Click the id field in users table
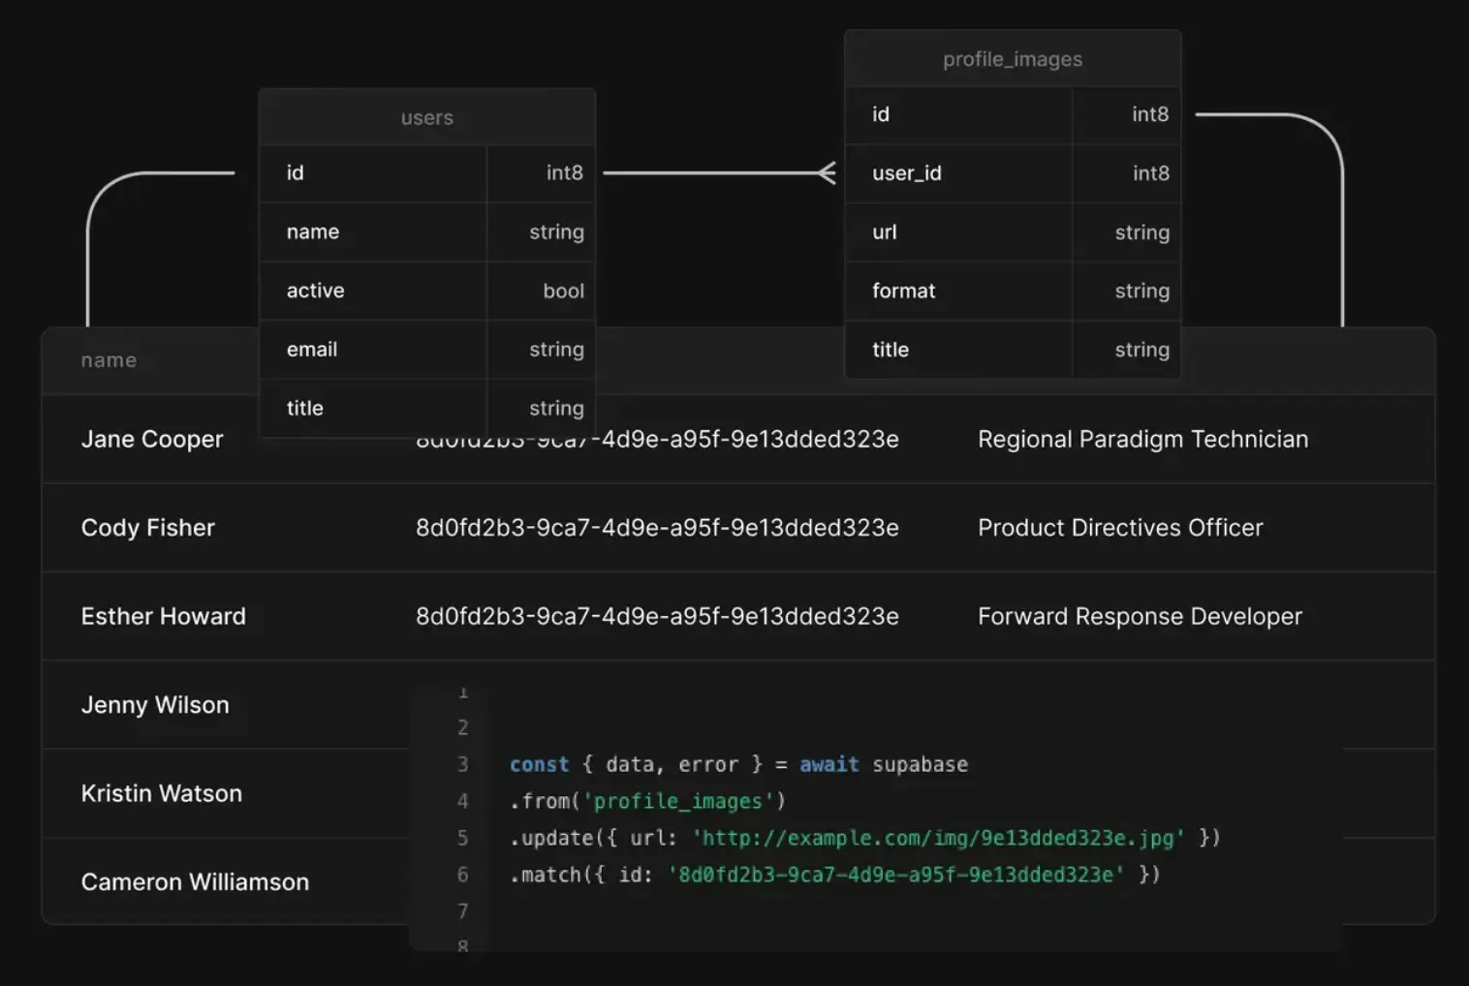 point(295,173)
